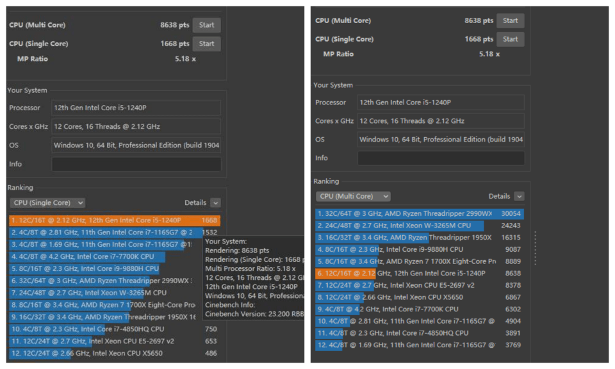Click the 8638 pts score in right window

[x=479, y=20]
